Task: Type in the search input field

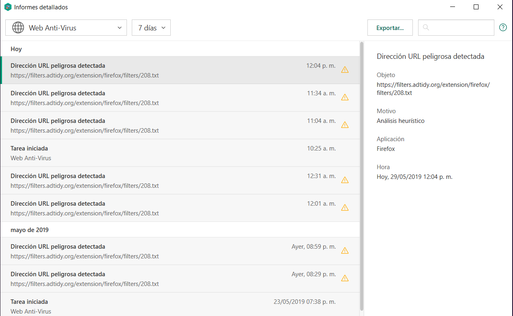Action: click(x=460, y=28)
